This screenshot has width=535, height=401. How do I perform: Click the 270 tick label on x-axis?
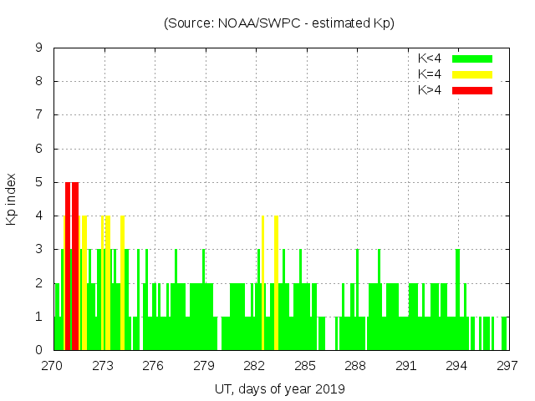pyautogui.click(x=53, y=365)
